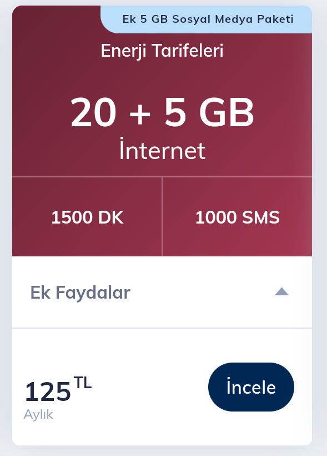Click the 125 price figure
327x456 pixels.
pyautogui.click(x=48, y=391)
